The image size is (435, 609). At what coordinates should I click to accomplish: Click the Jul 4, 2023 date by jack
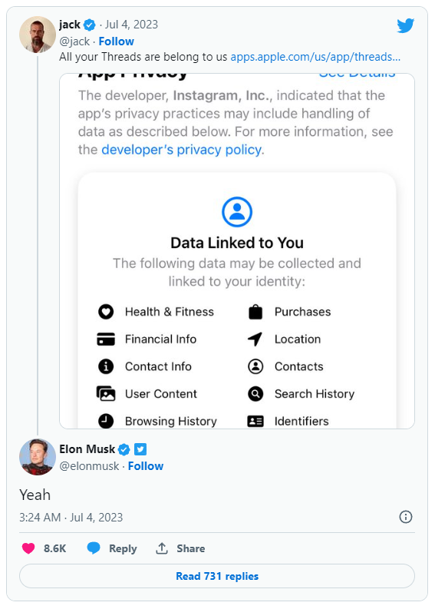(131, 25)
